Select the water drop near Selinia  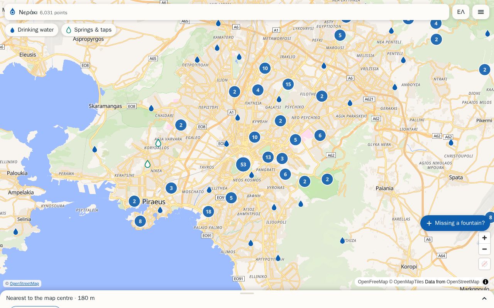pos(16,232)
